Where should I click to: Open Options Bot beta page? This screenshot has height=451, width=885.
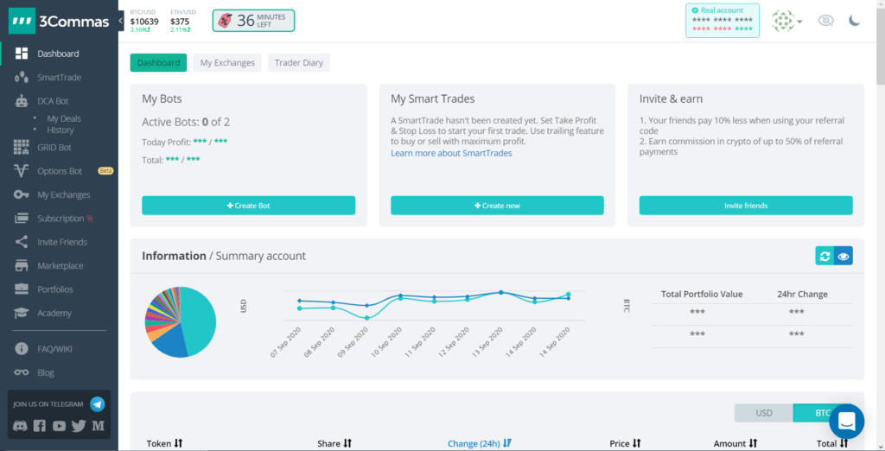point(59,171)
